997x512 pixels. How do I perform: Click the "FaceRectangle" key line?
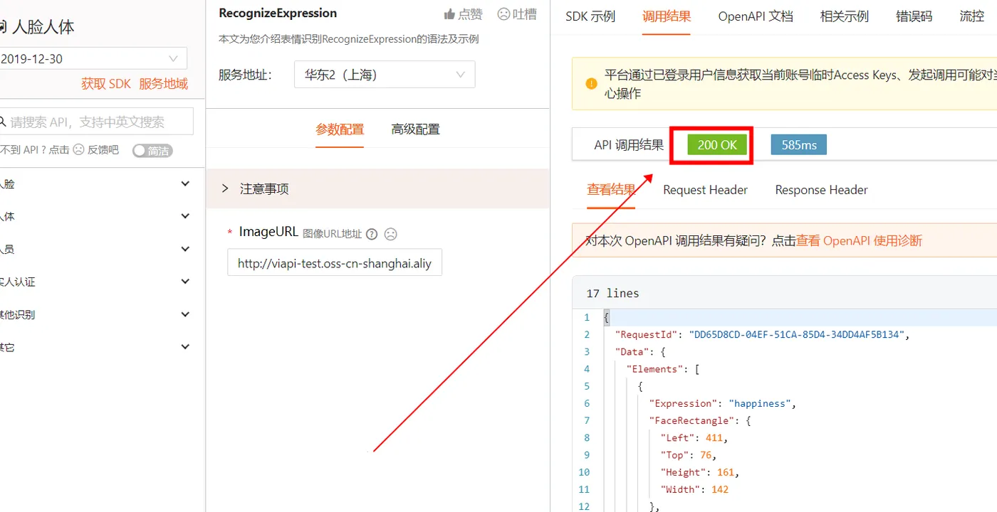pos(700,421)
